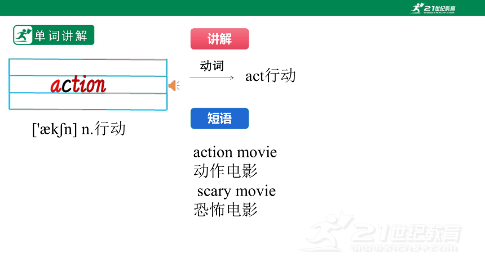485x272 pixels.
Task: Click the top line of writing grid
Action: point(88,67)
